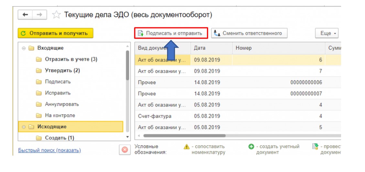The height and width of the screenshot is (172, 365).
Task: Open the Аннулировать folder
Action: click(62, 104)
